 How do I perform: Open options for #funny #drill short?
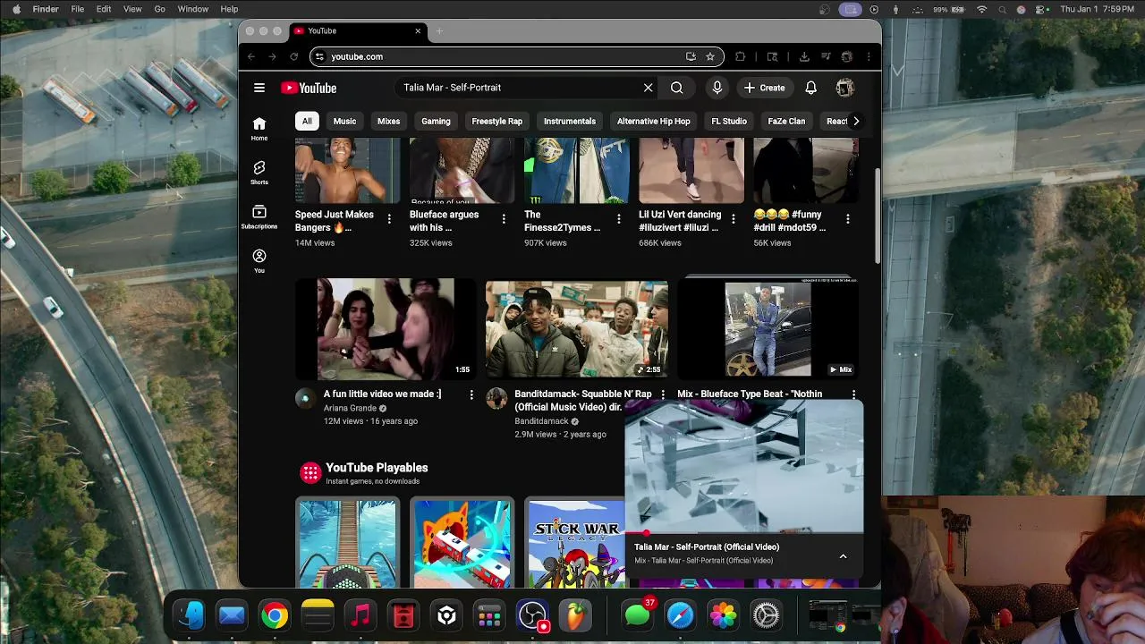tap(847, 218)
